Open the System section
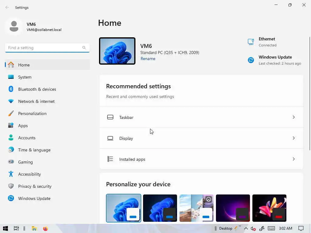311x233 pixels. (x=47, y=77)
